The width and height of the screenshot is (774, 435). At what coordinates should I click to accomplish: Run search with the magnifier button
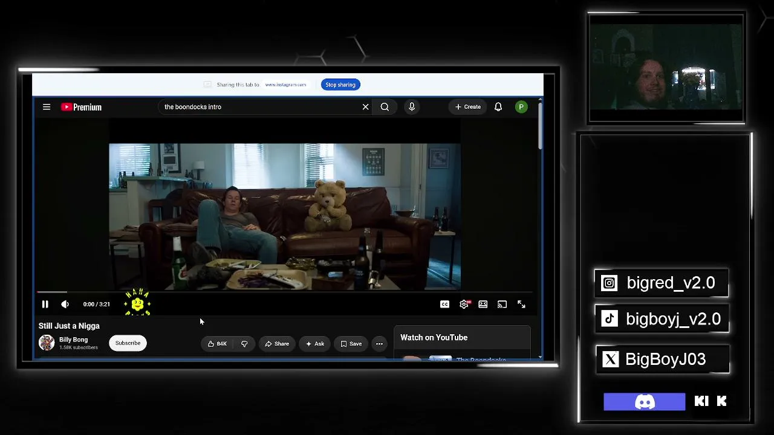[x=385, y=107]
